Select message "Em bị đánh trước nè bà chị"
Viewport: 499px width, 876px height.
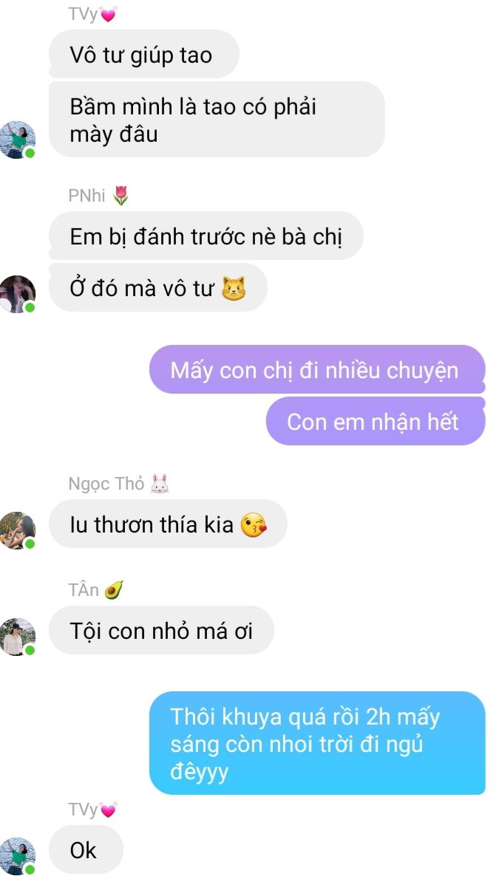(206, 236)
